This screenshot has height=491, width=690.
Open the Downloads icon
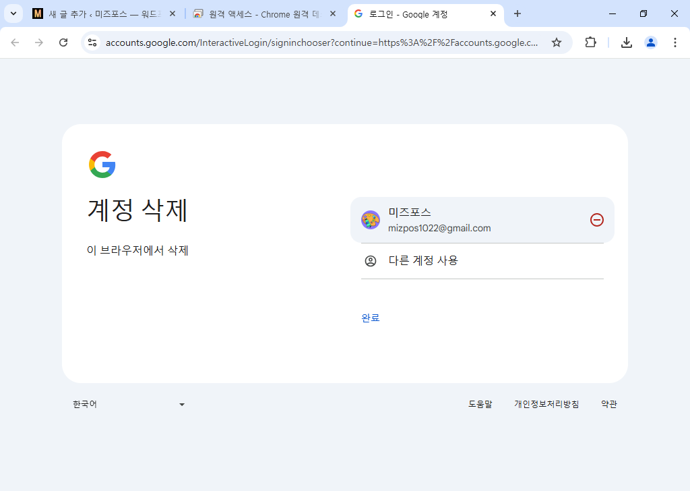pyautogui.click(x=627, y=42)
